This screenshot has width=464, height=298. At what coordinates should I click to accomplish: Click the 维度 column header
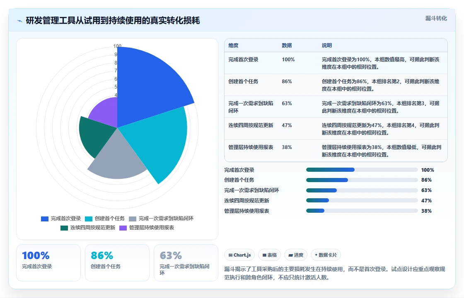coord(233,46)
